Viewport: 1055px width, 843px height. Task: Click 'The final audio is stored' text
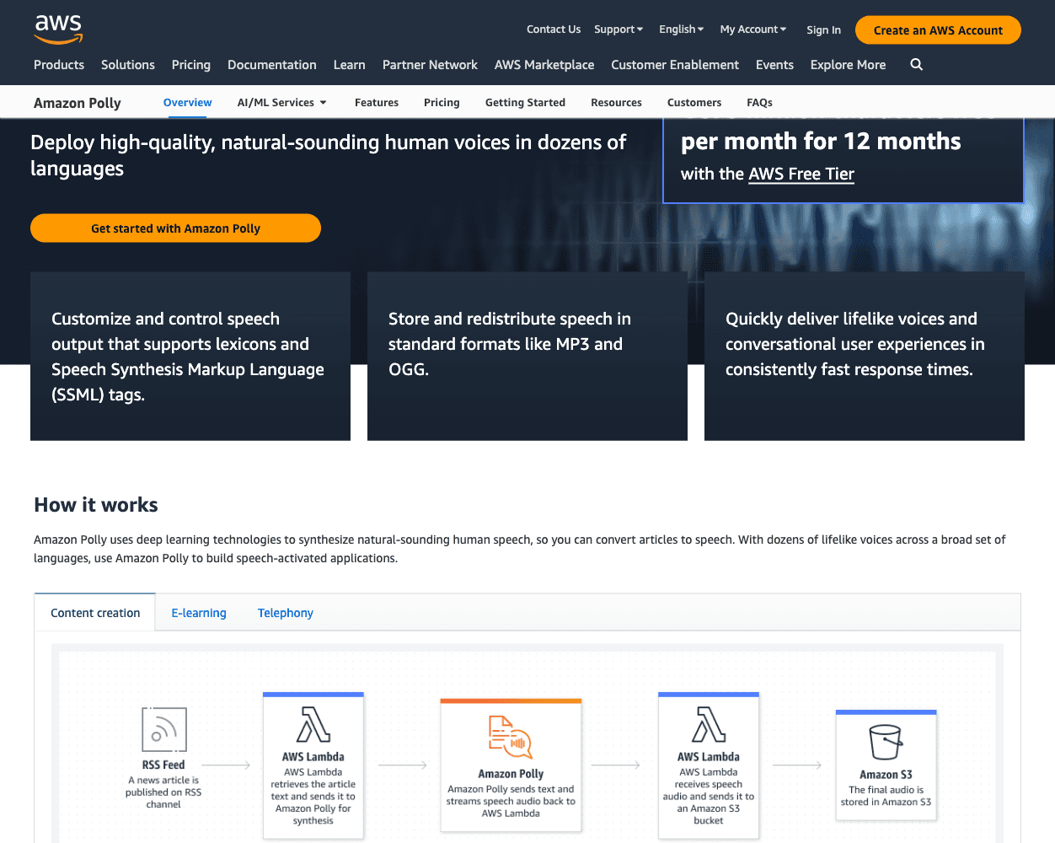[x=886, y=796]
